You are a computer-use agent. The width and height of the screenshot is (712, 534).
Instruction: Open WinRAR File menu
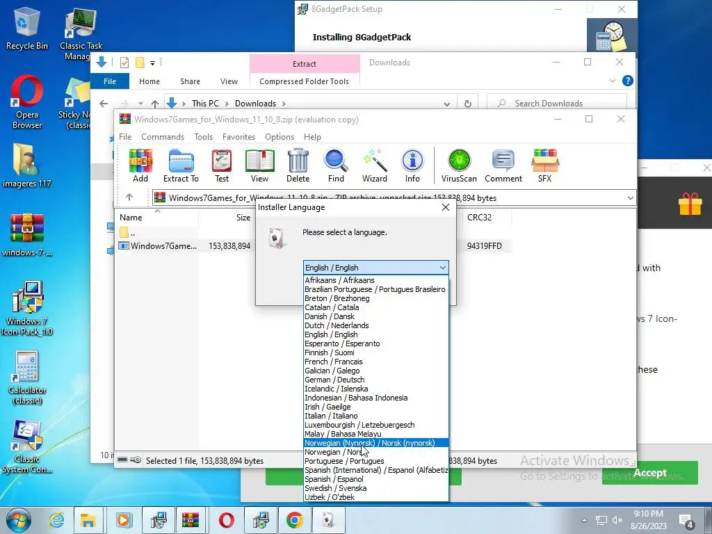coord(125,137)
